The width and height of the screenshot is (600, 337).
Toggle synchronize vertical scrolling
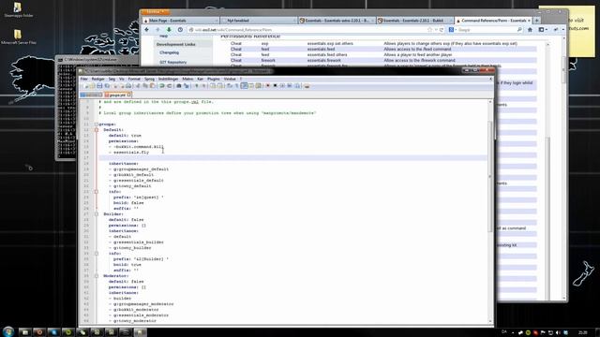(x=213, y=85)
